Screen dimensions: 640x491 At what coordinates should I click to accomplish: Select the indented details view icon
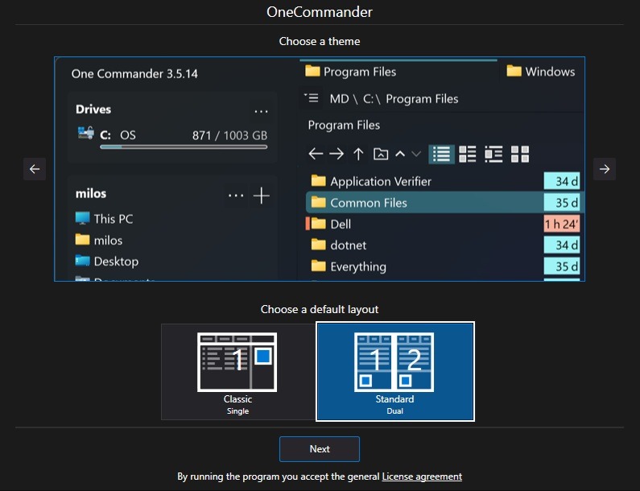point(493,155)
